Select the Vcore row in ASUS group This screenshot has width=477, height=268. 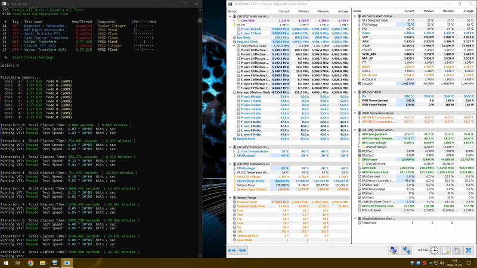pyautogui.click(x=414, y=33)
